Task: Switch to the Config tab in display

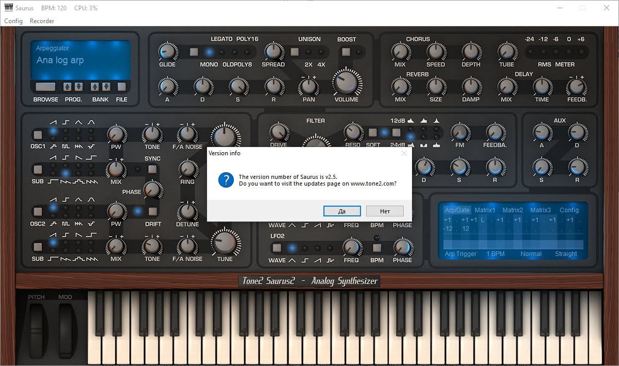Action: click(x=570, y=210)
